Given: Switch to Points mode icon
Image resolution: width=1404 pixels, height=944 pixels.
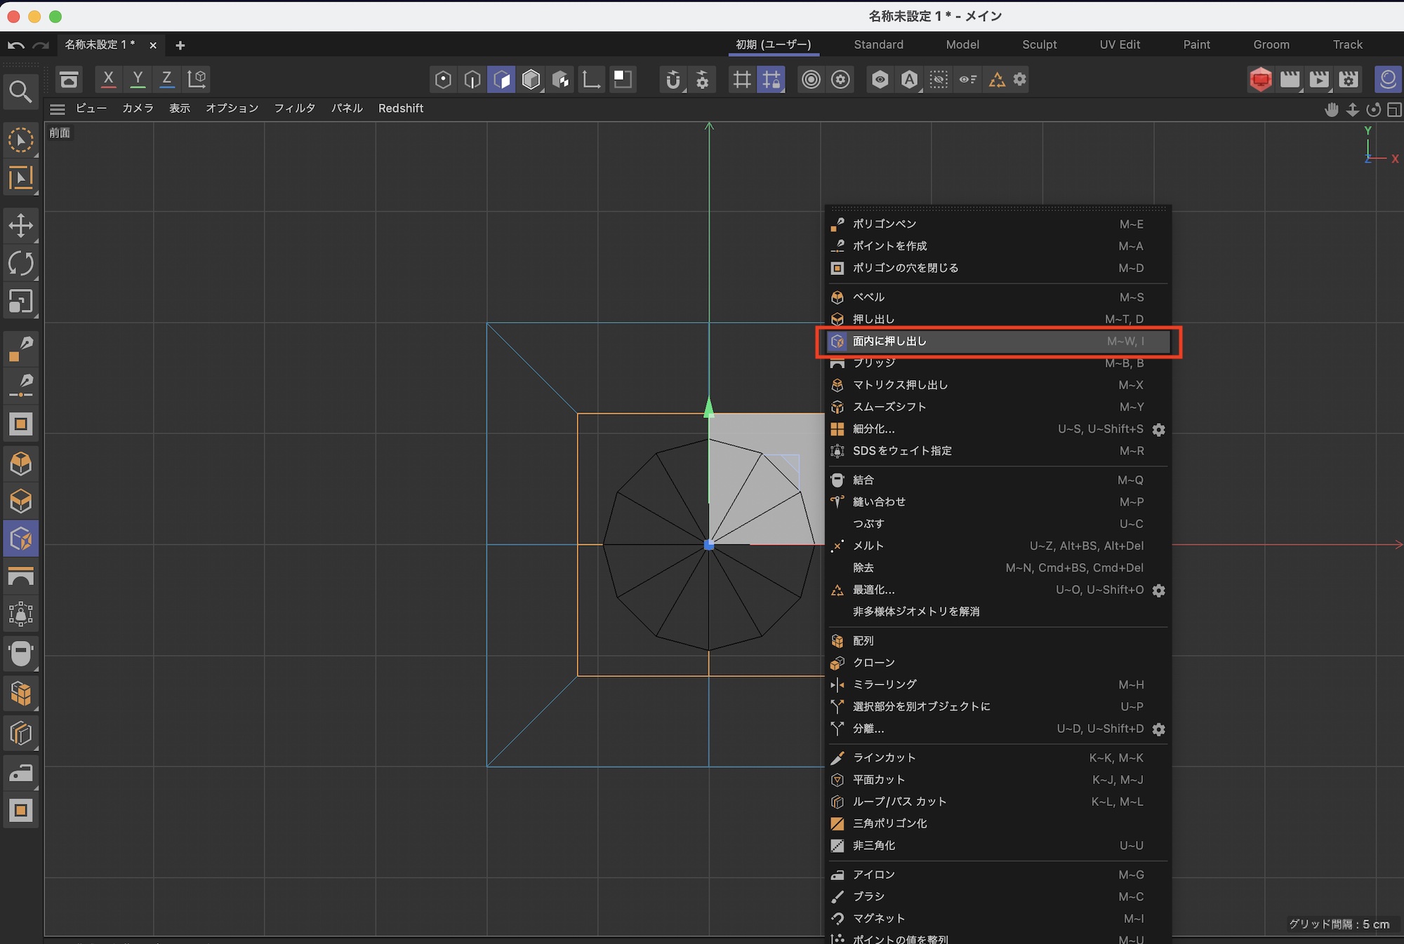Looking at the screenshot, I should pos(443,80).
